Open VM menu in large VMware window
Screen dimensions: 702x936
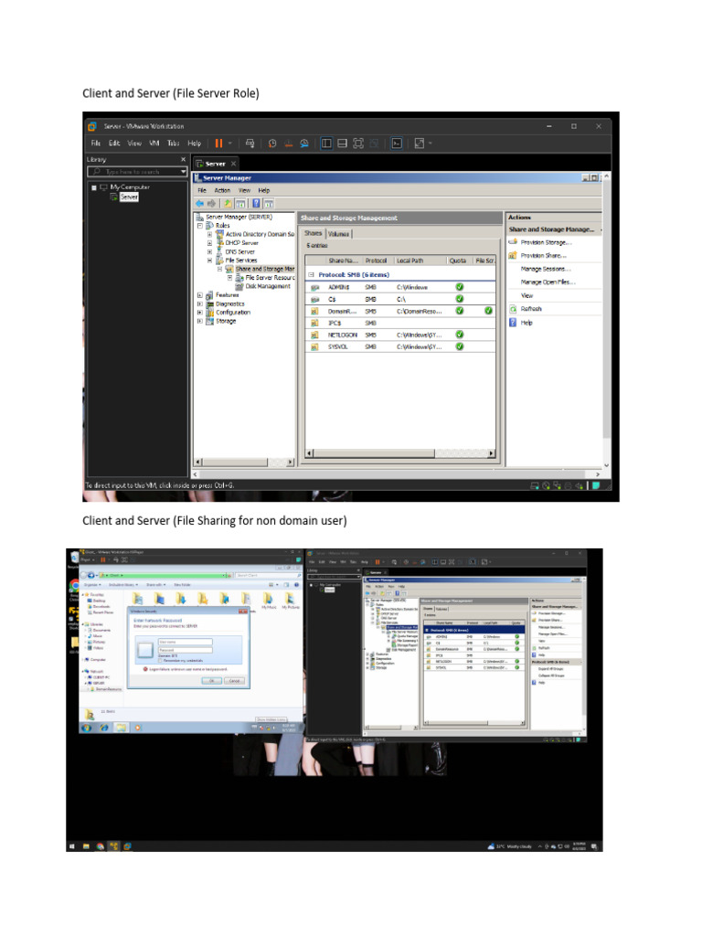click(154, 144)
